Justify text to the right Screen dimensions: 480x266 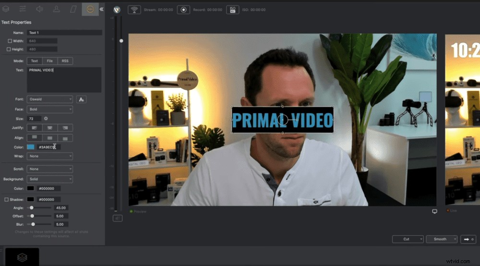[65, 128]
